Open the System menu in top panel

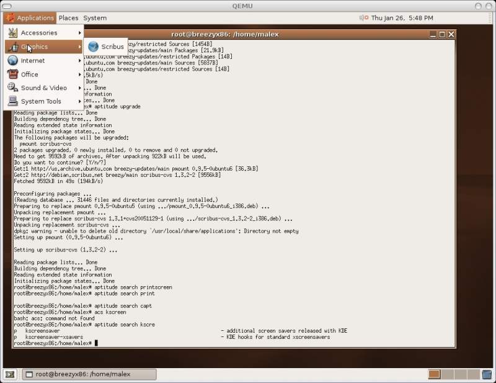[95, 18]
